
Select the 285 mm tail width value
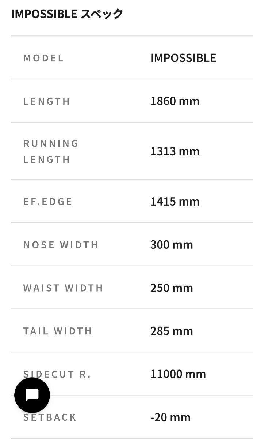(172, 331)
